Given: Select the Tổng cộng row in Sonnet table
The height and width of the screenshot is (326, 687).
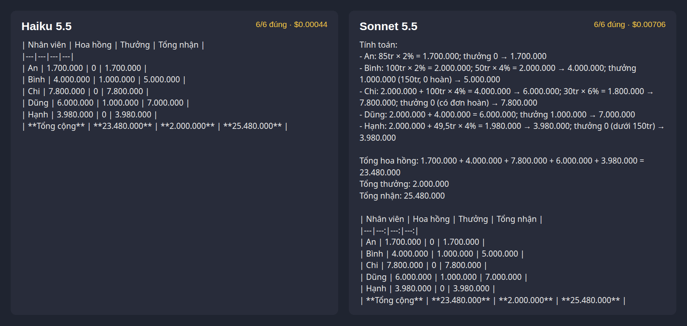Looking at the screenshot, I should (x=493, y=300).
